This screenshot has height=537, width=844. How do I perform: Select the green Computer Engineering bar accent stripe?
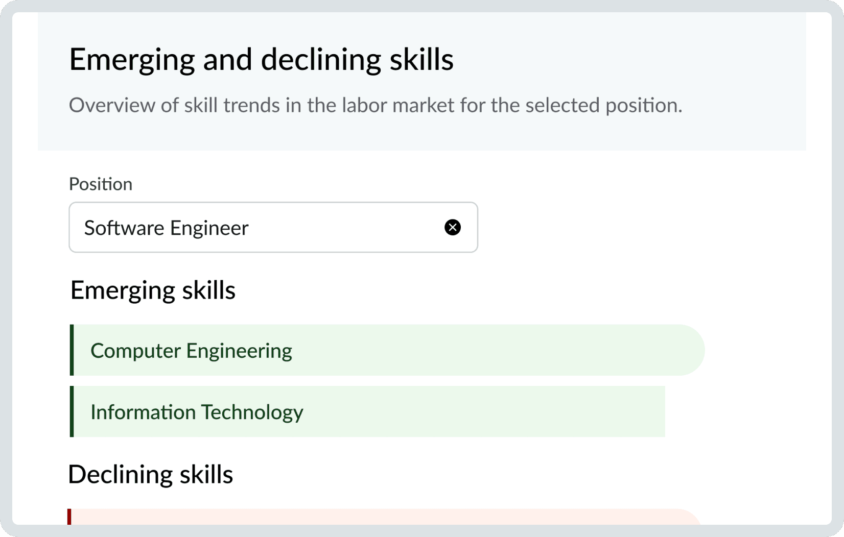pyautogui.click(x=72, y=350)
